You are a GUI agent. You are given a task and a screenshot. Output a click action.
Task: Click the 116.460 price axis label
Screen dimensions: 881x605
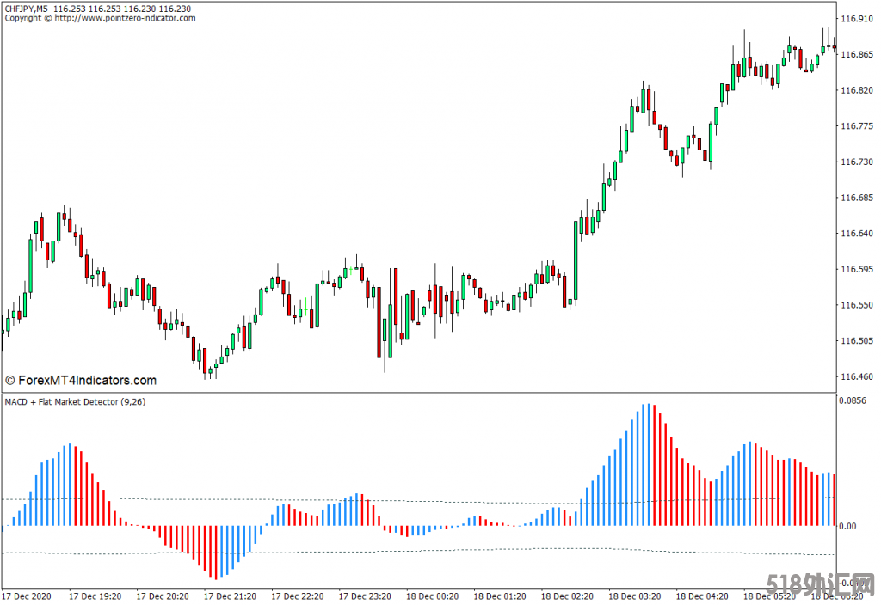coord(855,376)
